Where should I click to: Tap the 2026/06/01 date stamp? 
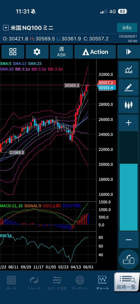[x=128, y=36]
